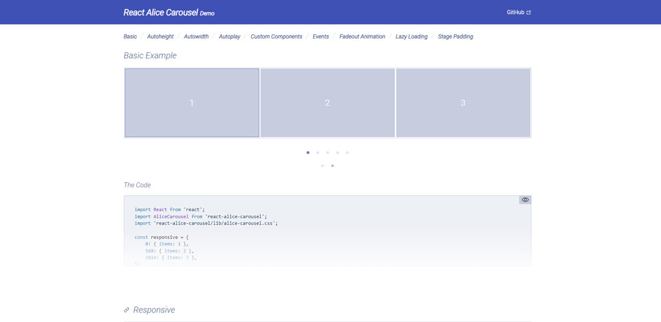Click the 'import AliceCarousel' code line
The image size is (661, 322).
pyautogui.click(x=201, y=216)
